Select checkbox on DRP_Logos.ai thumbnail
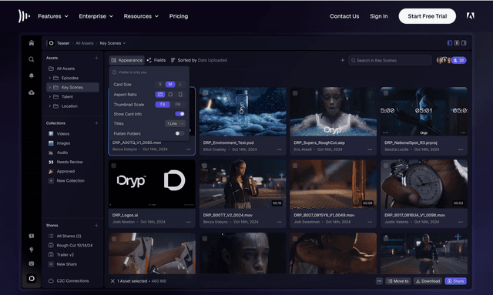This screenshot has height=295, width=493. pos(114,166)
